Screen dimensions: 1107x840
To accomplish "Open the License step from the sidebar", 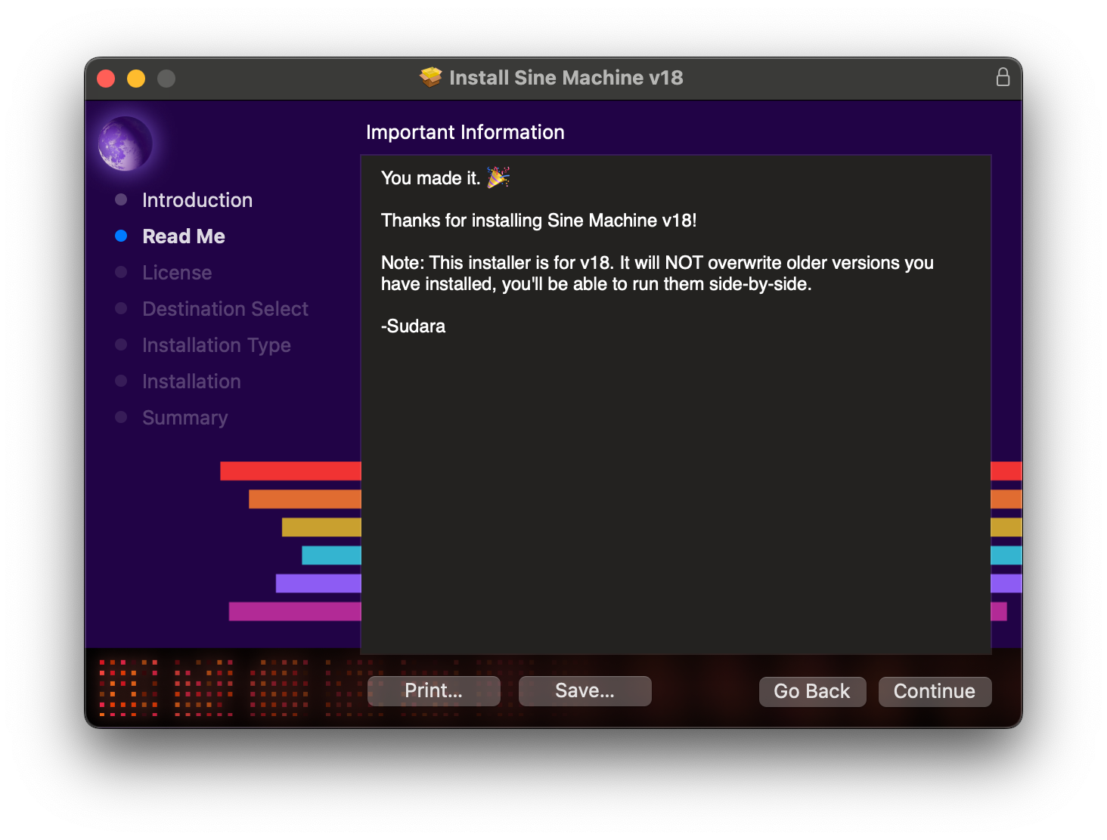I will 177,272.
